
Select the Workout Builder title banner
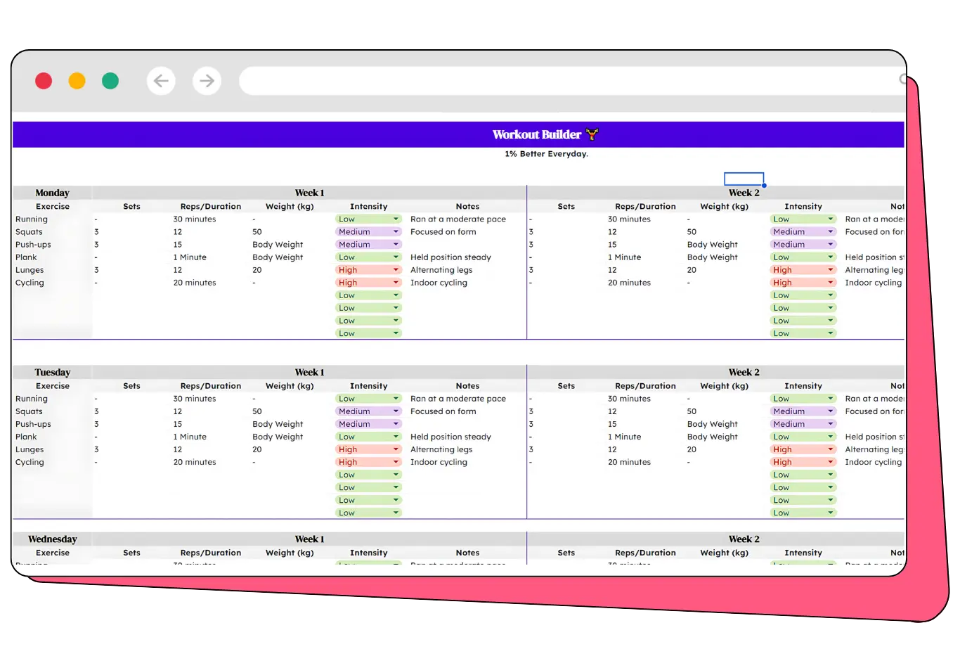pyautogui.click(x=458, y=134)
